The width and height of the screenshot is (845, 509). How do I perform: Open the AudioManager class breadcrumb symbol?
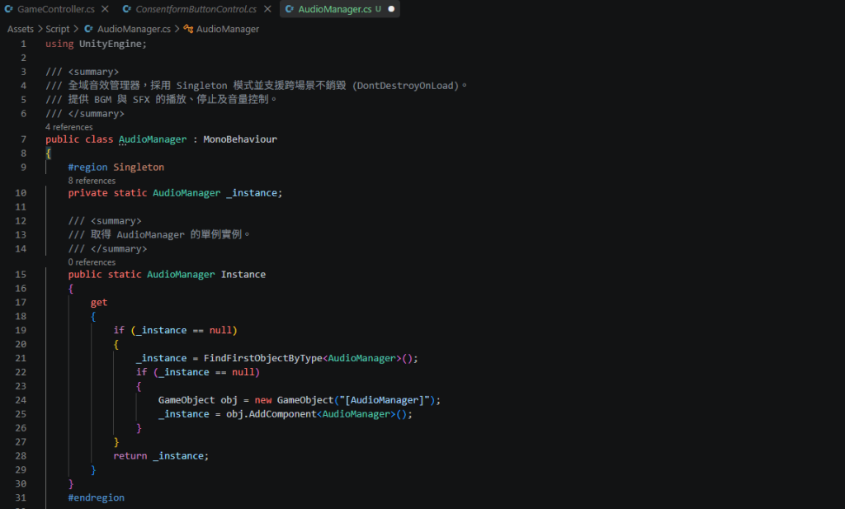tap(228, 29)
